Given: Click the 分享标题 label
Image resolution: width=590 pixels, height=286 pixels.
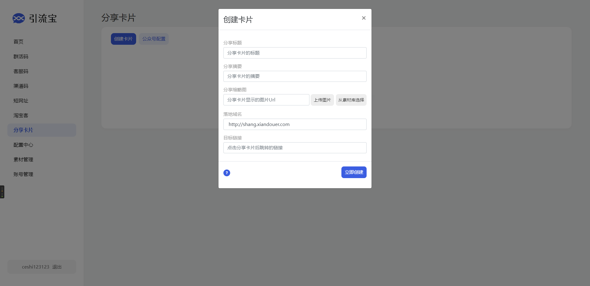Looking at the screenshot, I should click(233, 43).
